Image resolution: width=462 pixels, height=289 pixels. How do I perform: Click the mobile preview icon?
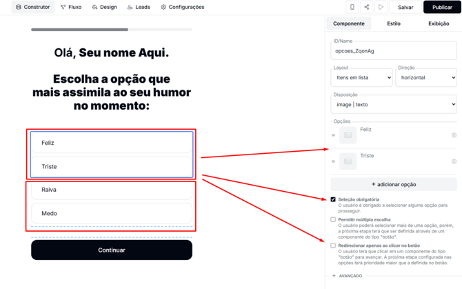point(352,7)
